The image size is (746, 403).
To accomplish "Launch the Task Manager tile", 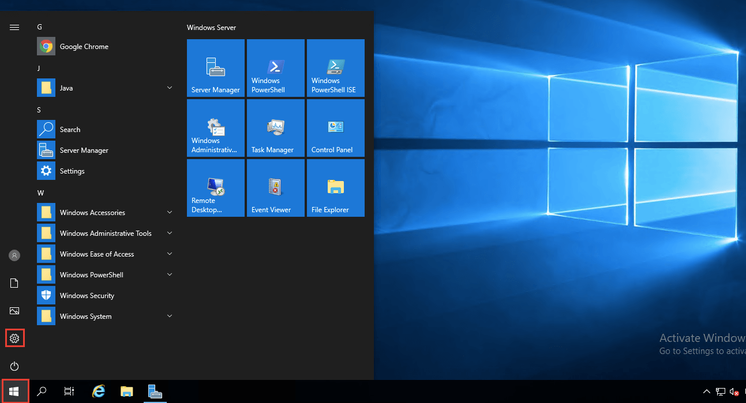I will coord(276,128).
